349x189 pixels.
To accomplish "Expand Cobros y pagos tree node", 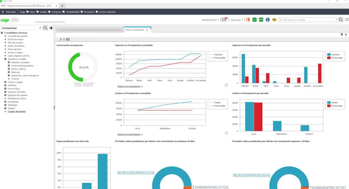I will click(x=5, y=82).
